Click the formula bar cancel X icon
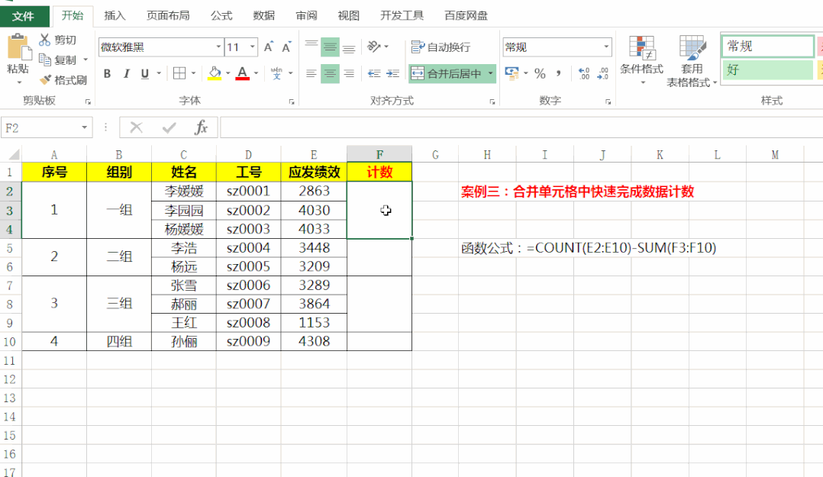 pyautogui.click(x=137, y=127)
